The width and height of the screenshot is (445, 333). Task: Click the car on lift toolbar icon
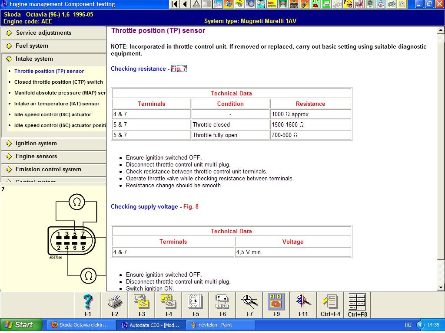283,4
